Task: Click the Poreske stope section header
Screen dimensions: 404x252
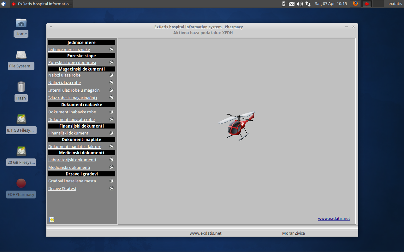Action: [81, 56]
